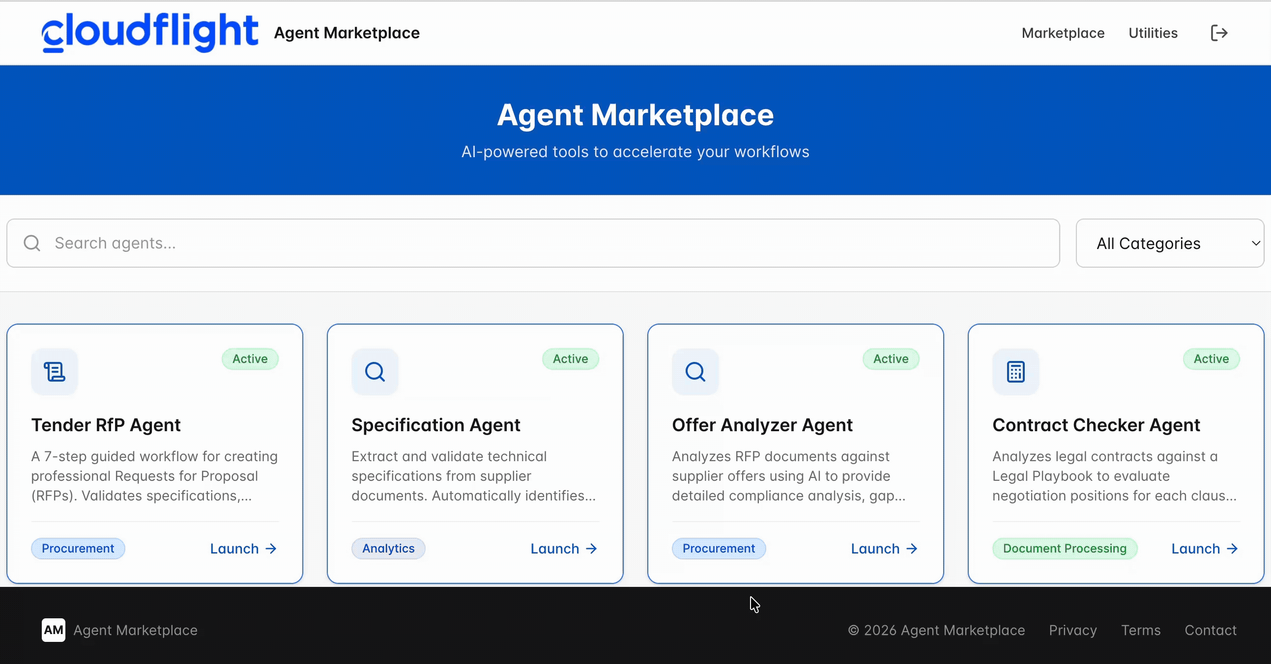Click the AM footer logo badge

(x=53, y=630)
